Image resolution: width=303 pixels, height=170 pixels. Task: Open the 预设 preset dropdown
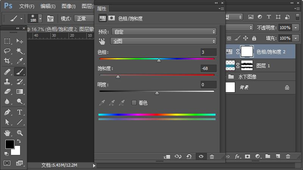[x=164, y=32]
